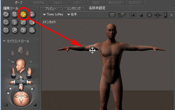Select the Rotate editing tool
Viewport: 175px width, 110px height.
pyautogui.click(x=6, y=14)
